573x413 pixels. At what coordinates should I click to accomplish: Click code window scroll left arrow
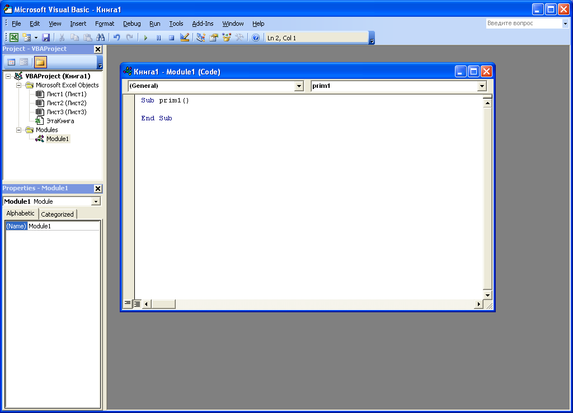coord(147,304)
